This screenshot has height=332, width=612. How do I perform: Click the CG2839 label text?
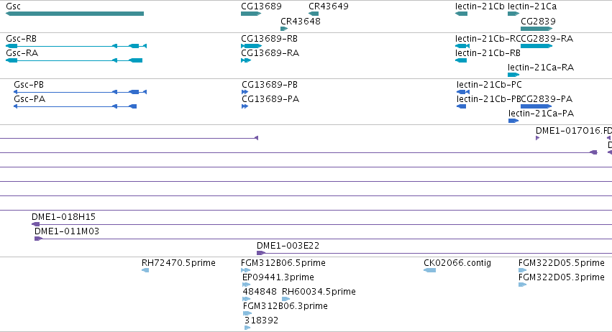(x=538, y=21)
